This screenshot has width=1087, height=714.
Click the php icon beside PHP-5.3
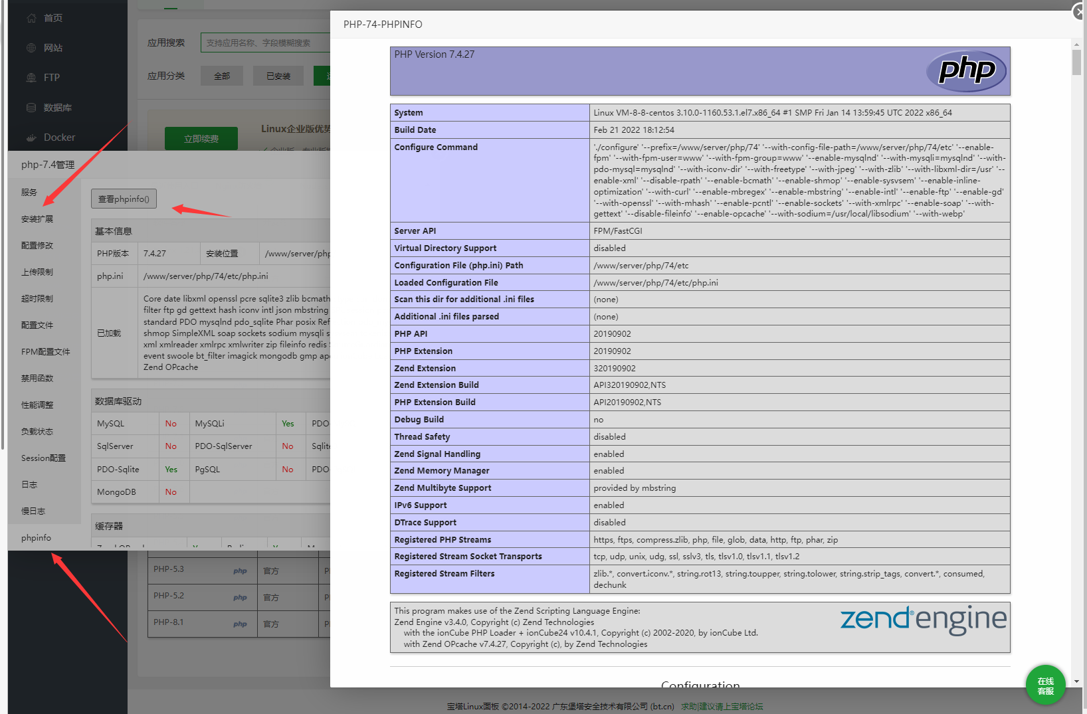point(240,571)
